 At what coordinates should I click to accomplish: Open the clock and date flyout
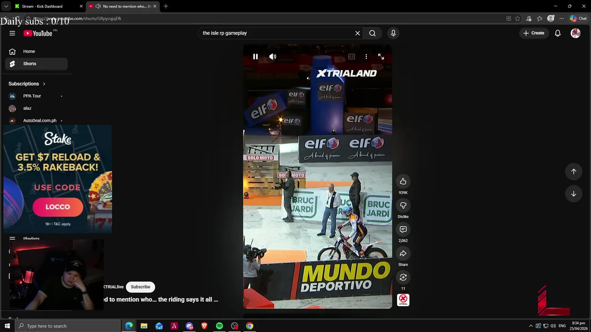coord(579,326)
